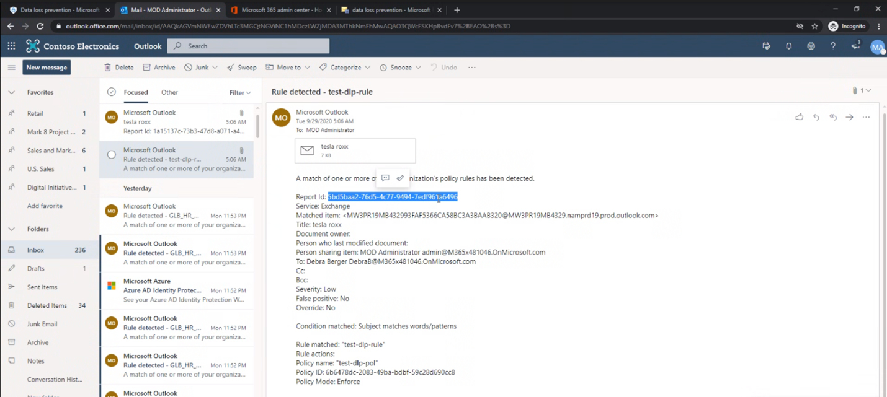The image size is (887, 397).
Task: Click the MO sender avatar in reading pane
Action: coord(281,118)
